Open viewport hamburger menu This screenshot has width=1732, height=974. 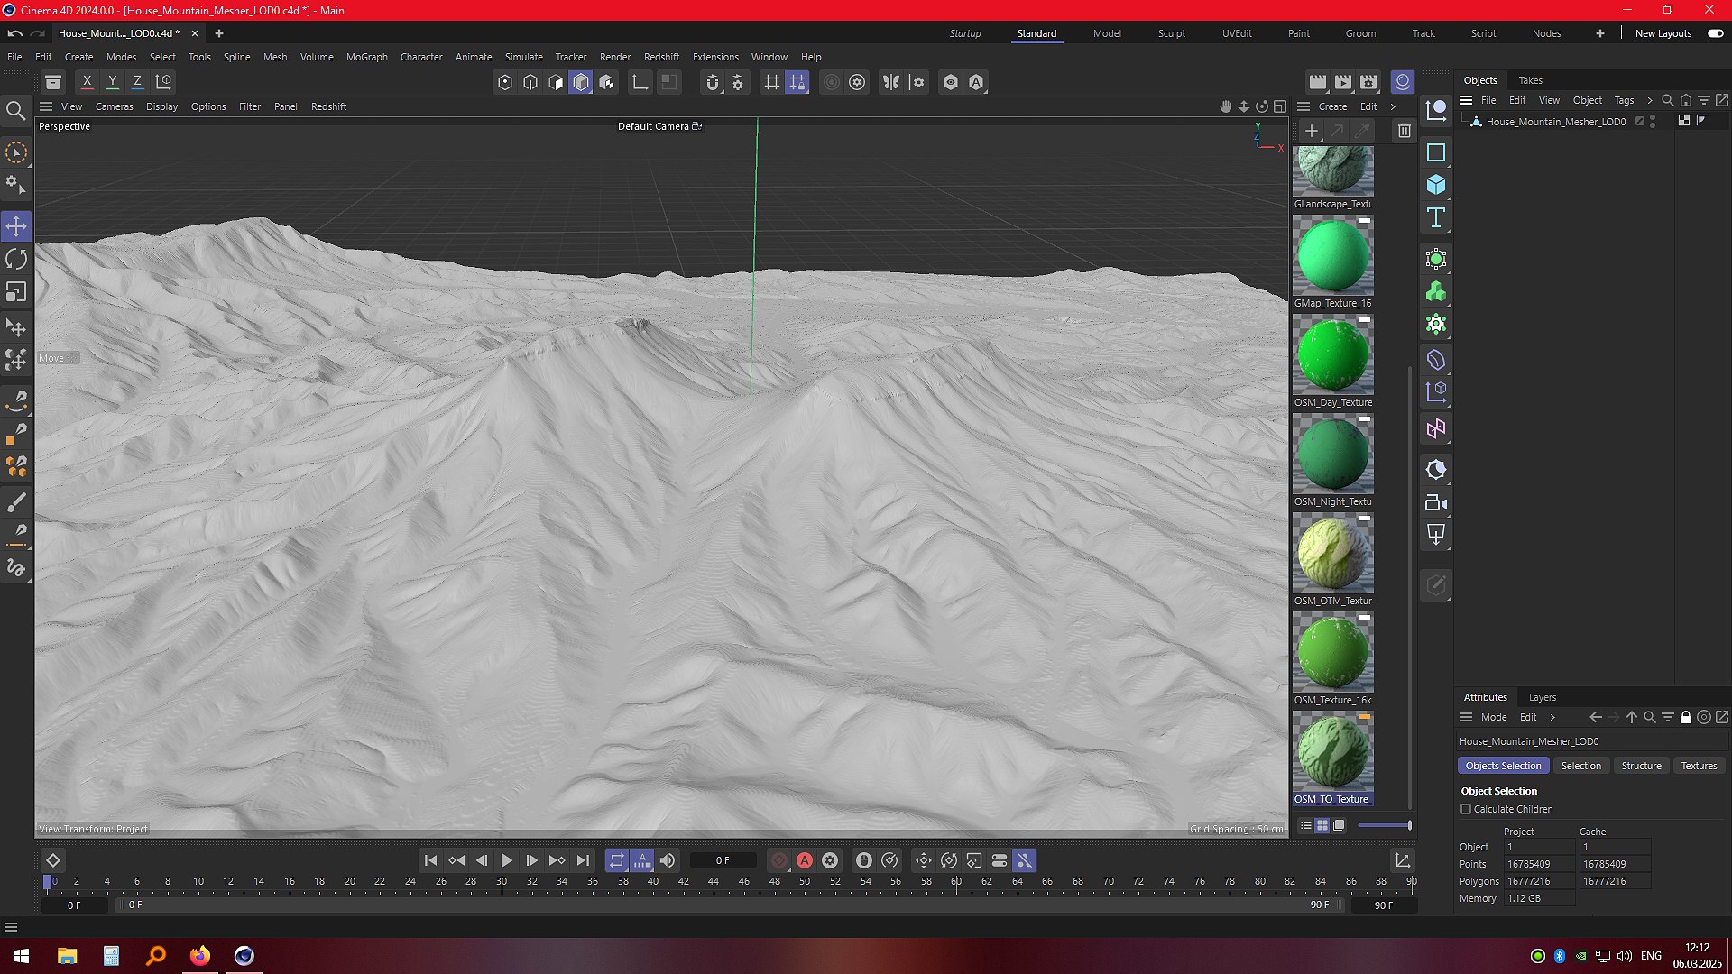(46, 106)
